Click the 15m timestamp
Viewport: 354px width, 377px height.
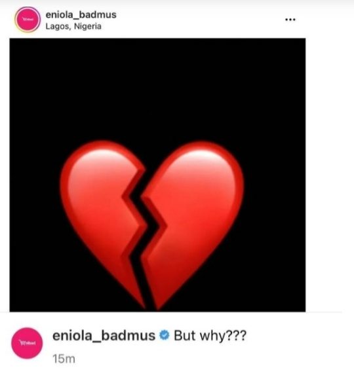[x=64, y=359]
